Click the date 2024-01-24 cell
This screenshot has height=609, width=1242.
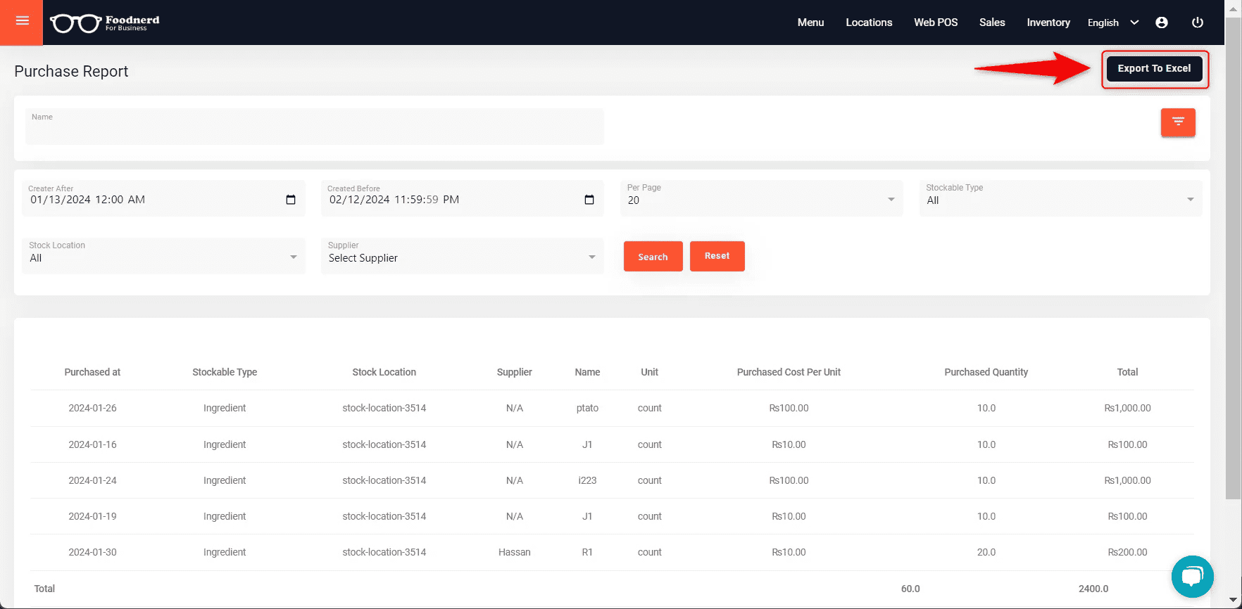(92, 480)
